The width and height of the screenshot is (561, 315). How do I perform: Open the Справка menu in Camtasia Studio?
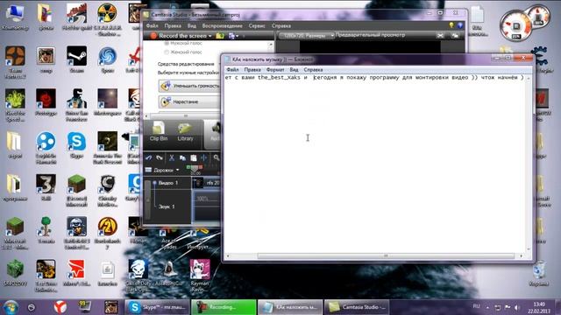tap(280, 25)
